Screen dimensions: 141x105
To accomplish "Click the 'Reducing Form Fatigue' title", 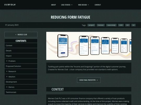I will coord(70,17).
